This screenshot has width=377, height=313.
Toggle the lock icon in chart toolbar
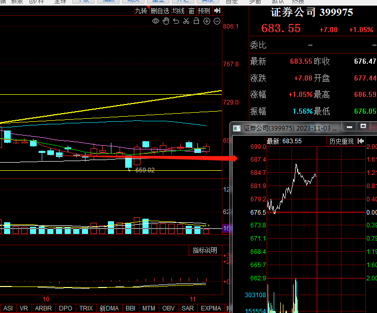click(x=196, y=21)
